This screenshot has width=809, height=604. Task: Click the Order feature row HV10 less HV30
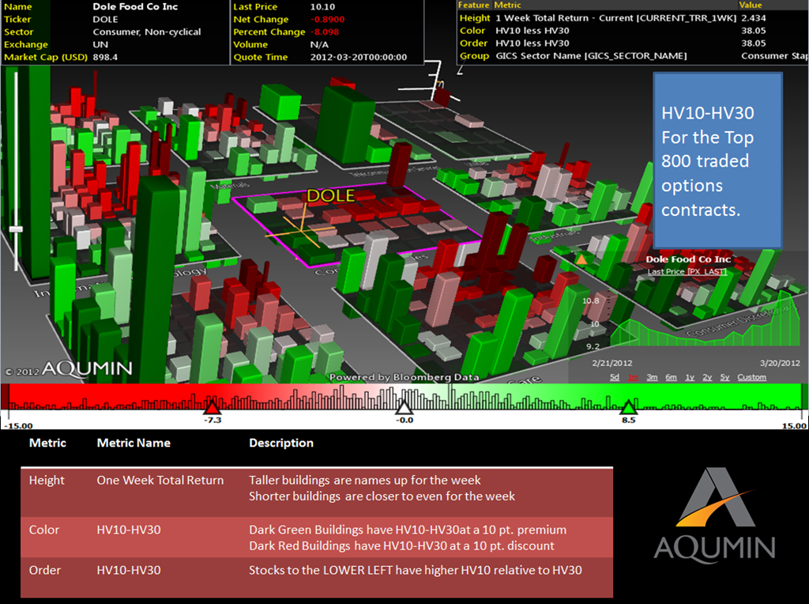[x=633, y=43]
